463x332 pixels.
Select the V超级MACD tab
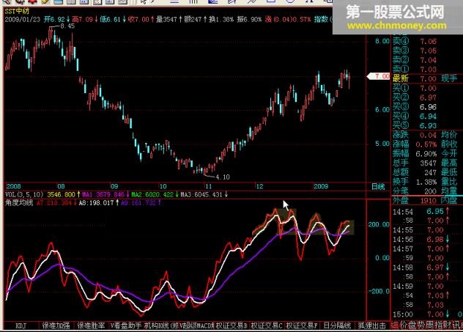click(197, 326)
